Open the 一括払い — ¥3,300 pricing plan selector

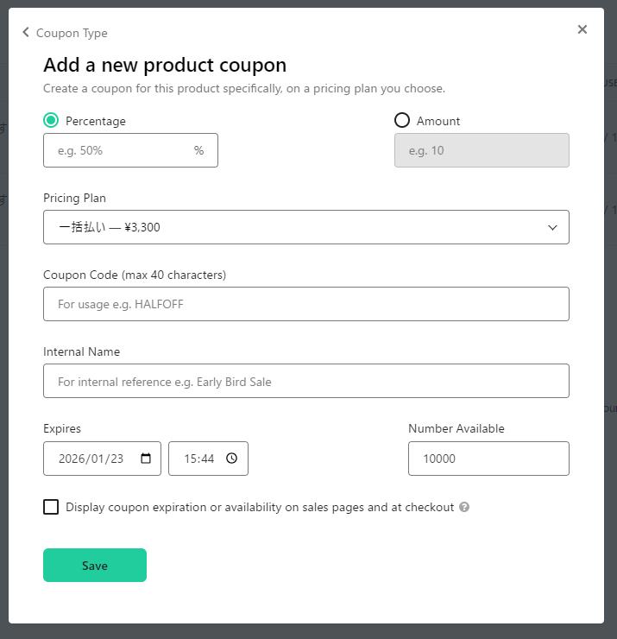(306, 227)
